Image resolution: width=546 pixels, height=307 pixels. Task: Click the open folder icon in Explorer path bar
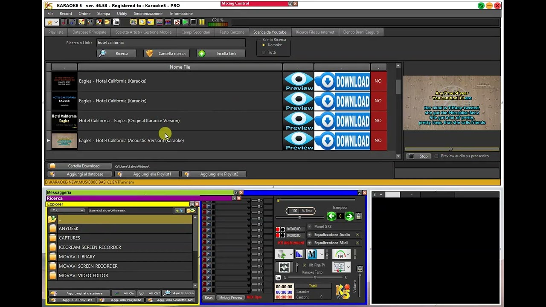[x=191, y=211]
